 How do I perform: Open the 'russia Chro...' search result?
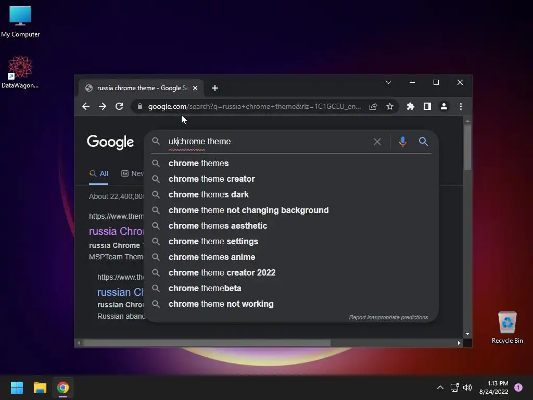click(116, 231)
